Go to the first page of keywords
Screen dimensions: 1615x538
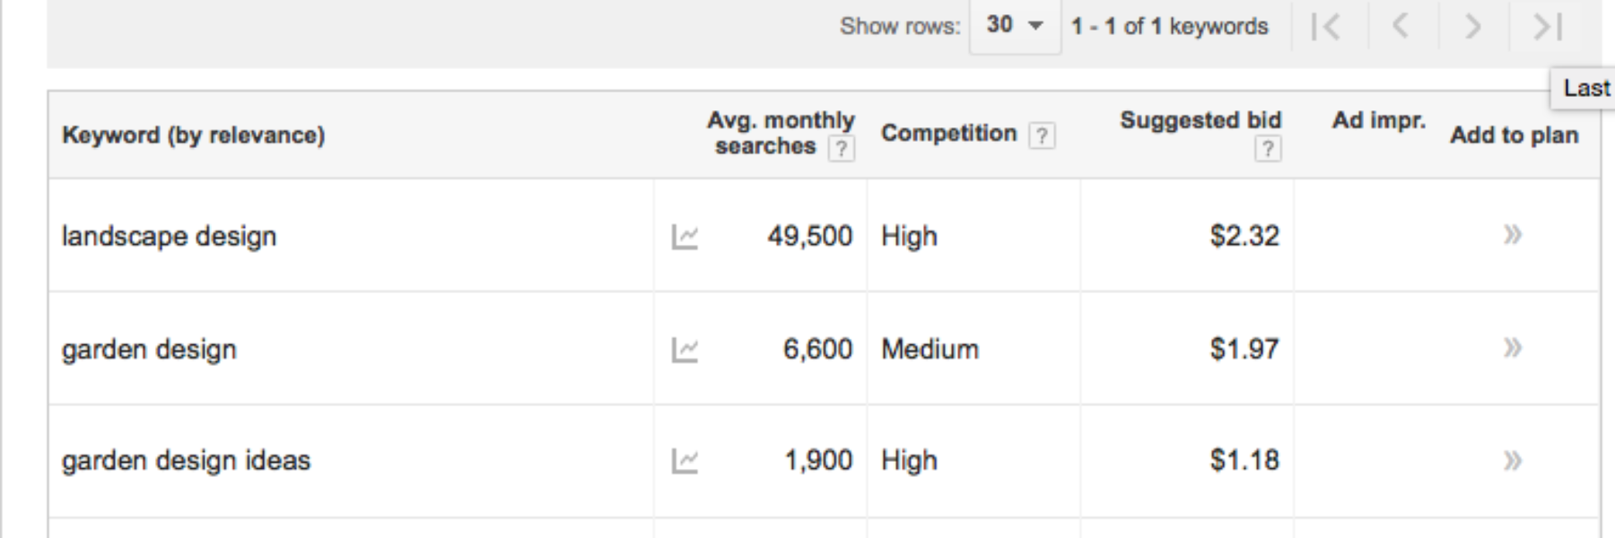pyautogui.click(x=1325, y=27)
